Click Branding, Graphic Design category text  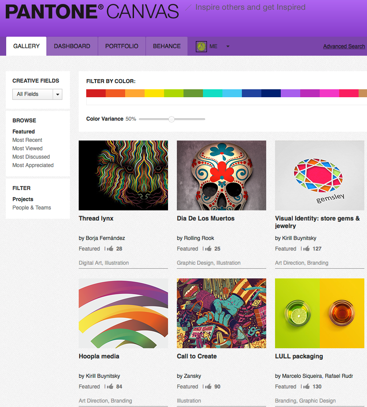coord(305,400)
